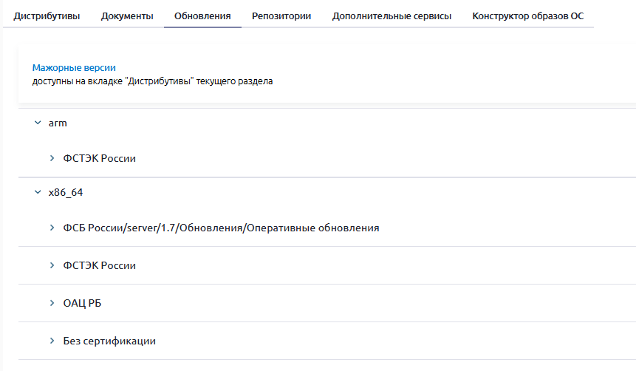636x371 pixels.
Task: Select the Без сертификации item label
Action: (109, 341)
